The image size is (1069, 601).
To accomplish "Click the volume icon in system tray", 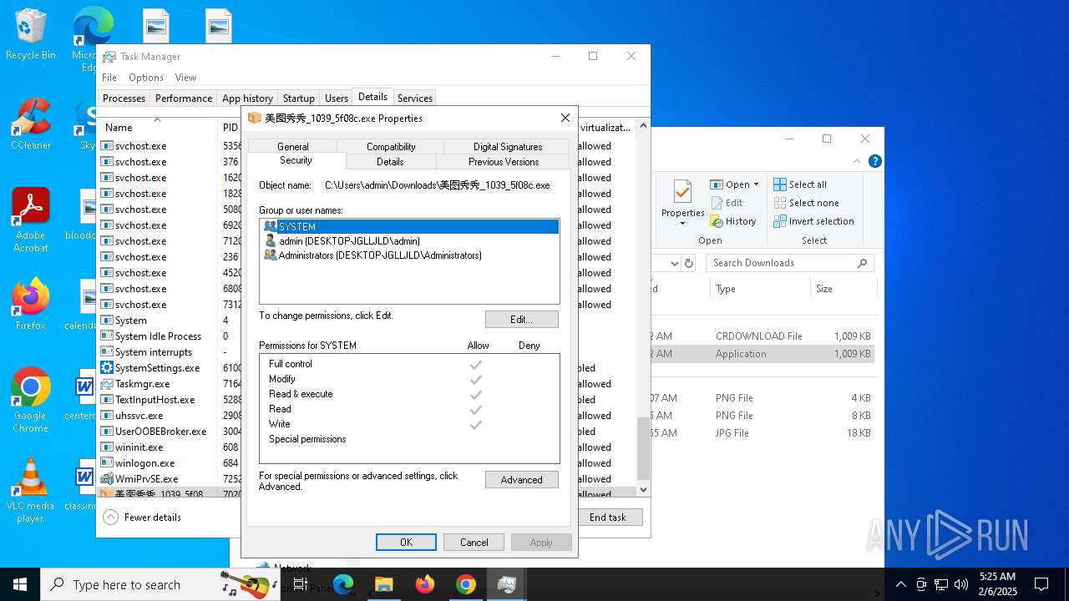I will [x=961, y=584].
